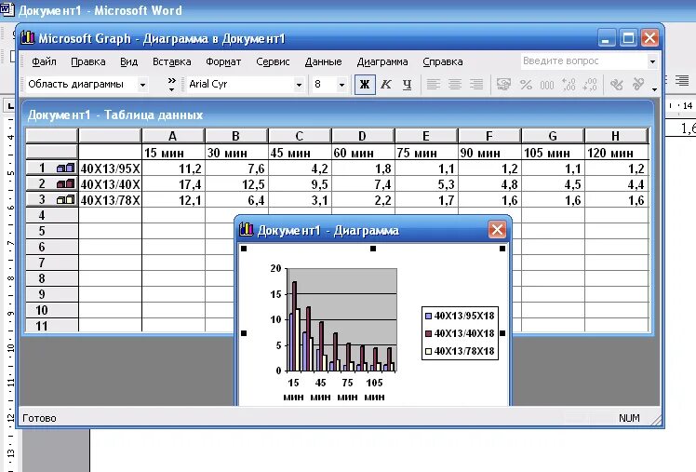Click the increase decimal places icon
Viewport: 696px width, 472px height.
coord(569,85)
